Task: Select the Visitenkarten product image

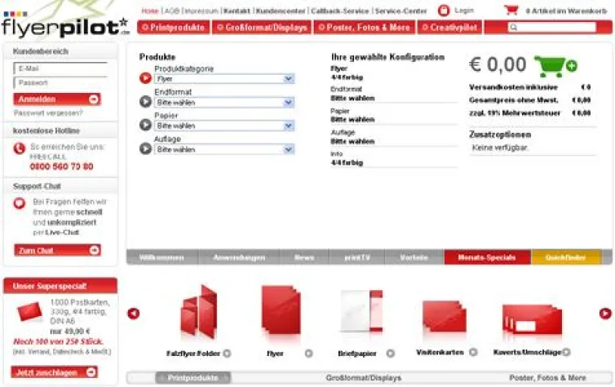Action: pyautogui.click(x=445, y=316)
